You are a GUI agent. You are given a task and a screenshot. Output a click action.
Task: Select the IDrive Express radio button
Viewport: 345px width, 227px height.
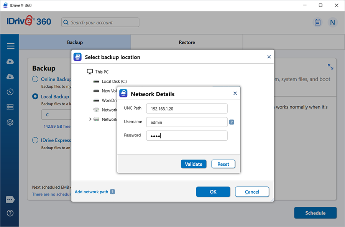tap(35, 140)
